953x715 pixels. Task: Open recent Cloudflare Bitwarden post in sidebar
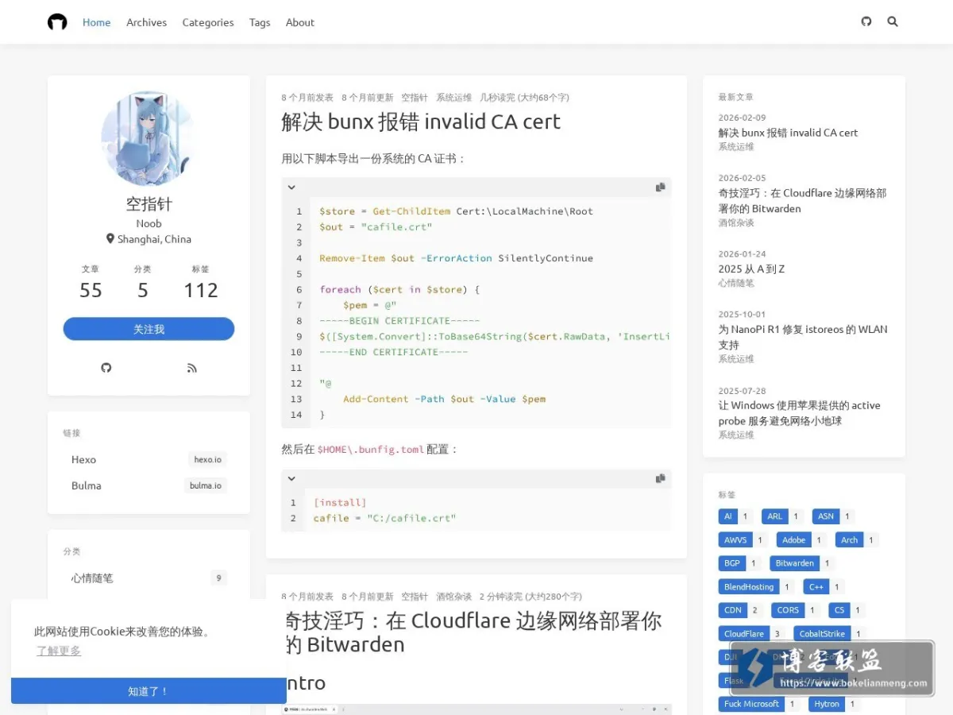[802, 201]
